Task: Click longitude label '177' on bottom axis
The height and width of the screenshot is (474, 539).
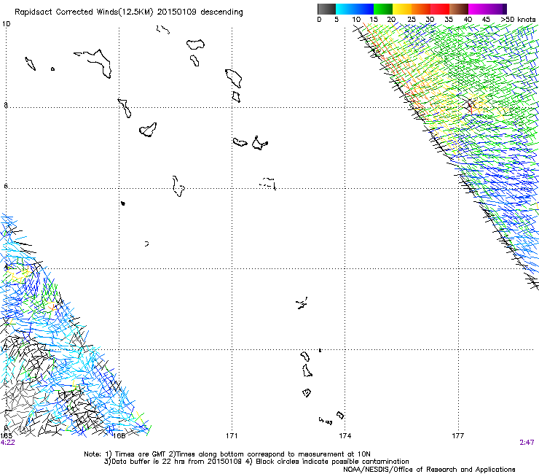Action: (458, 436)
